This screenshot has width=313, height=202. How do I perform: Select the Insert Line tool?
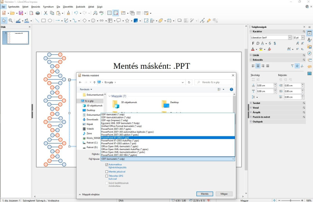click(37, 21)
